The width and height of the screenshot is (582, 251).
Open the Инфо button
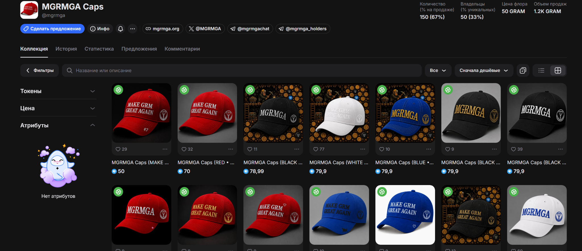100,29
